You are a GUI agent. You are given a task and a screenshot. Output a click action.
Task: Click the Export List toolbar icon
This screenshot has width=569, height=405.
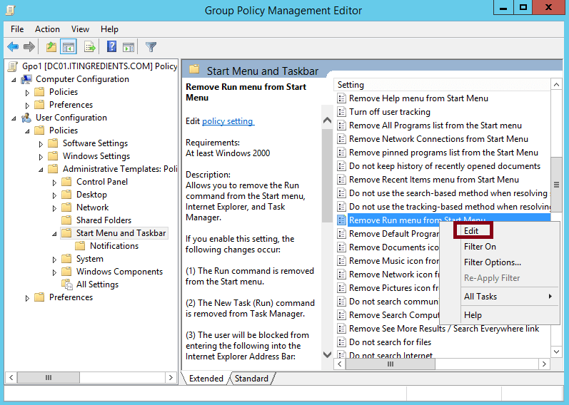(x=89, y=47)
